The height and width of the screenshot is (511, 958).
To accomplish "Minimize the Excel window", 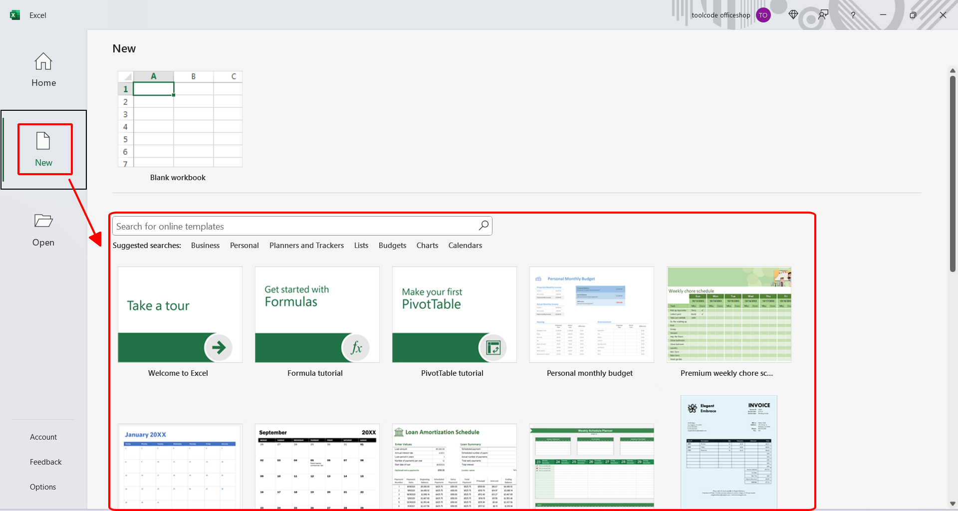I will coord(883,15).
